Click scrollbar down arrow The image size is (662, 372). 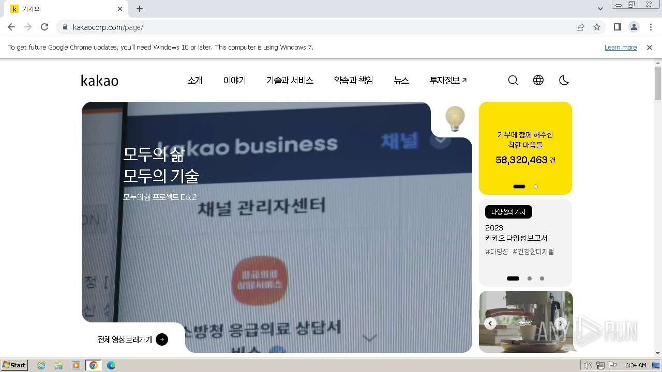(x=658, y=353)
